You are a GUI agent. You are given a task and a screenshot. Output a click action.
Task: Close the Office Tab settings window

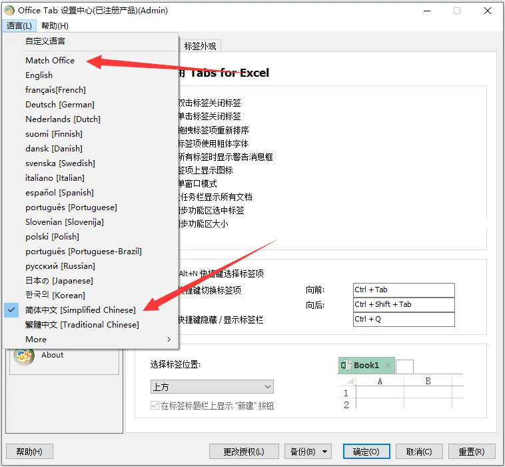(x=488, y=11)
